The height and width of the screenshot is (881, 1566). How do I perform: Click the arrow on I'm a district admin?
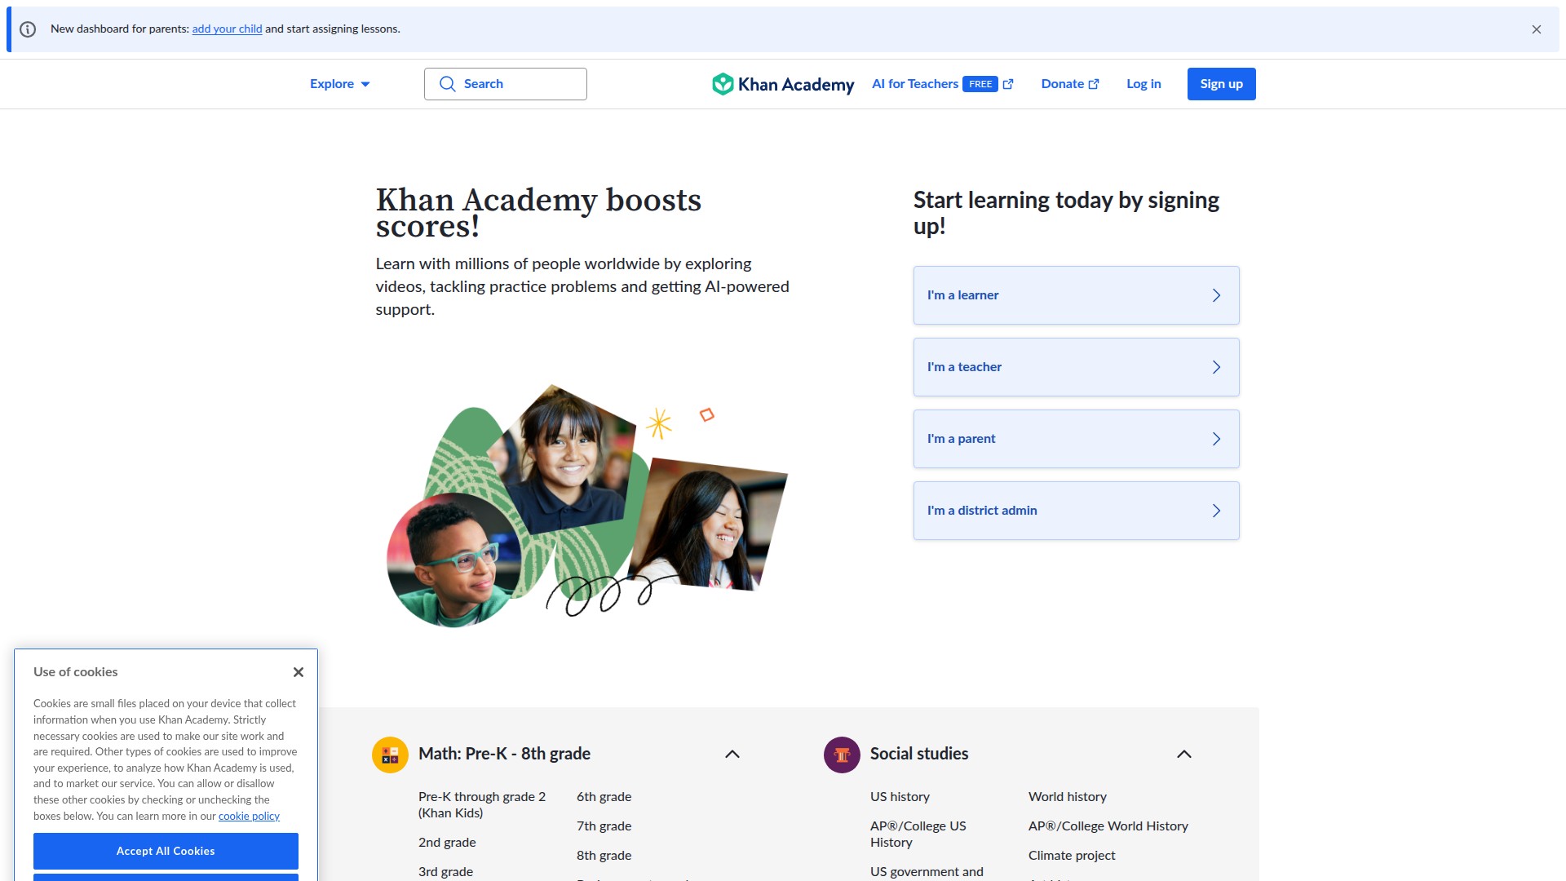(1216, 511)
